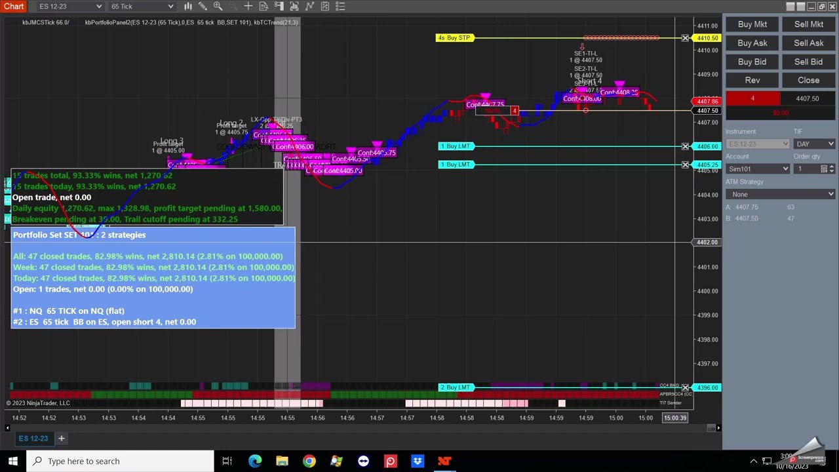Screen dimensions: 839x472
Task: Cancel the Buy LMT order at 4406.00
Action: pyautogui.click(x=685, y=146)
